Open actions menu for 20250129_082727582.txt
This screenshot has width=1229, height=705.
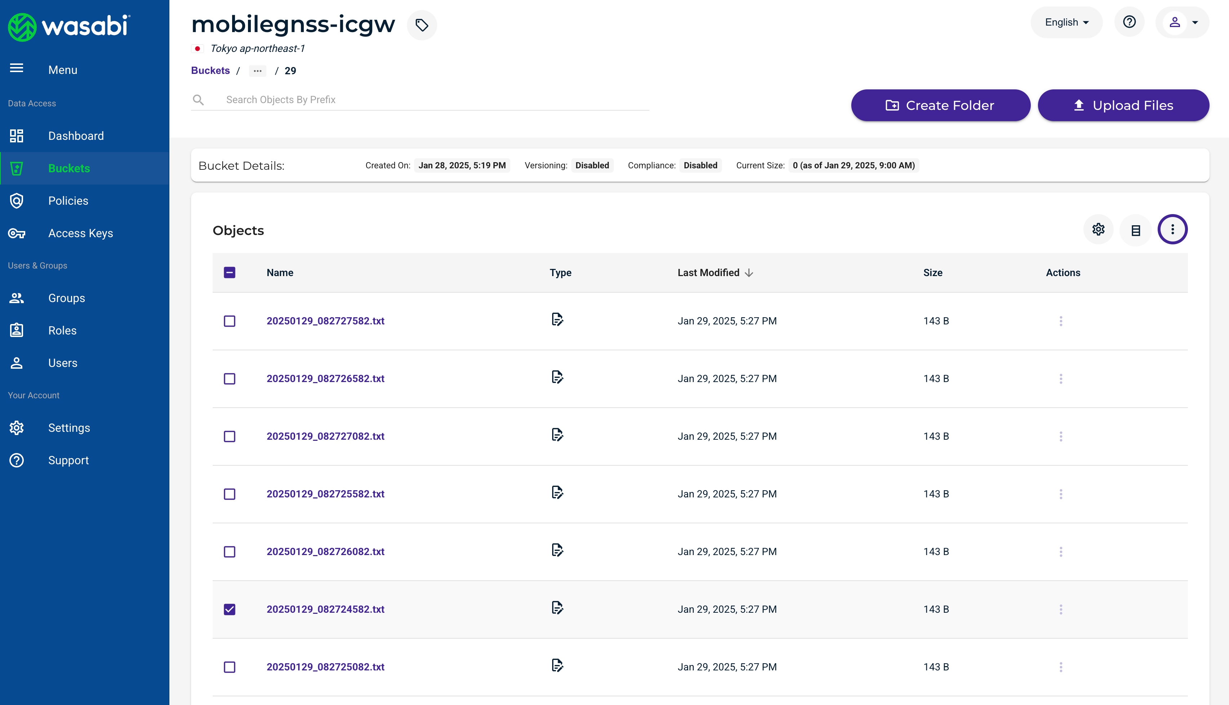point(1061,321)
